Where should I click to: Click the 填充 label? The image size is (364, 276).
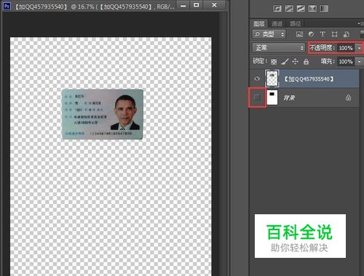point(328,61)
